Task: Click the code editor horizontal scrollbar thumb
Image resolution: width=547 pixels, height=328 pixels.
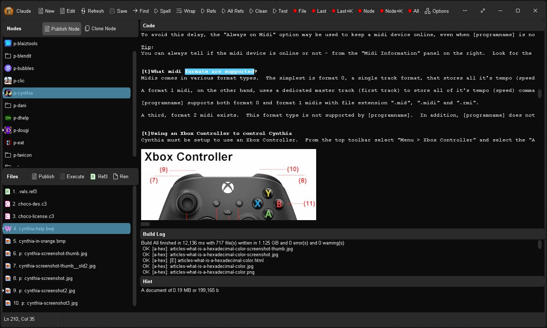Action: tap(145, 224)
